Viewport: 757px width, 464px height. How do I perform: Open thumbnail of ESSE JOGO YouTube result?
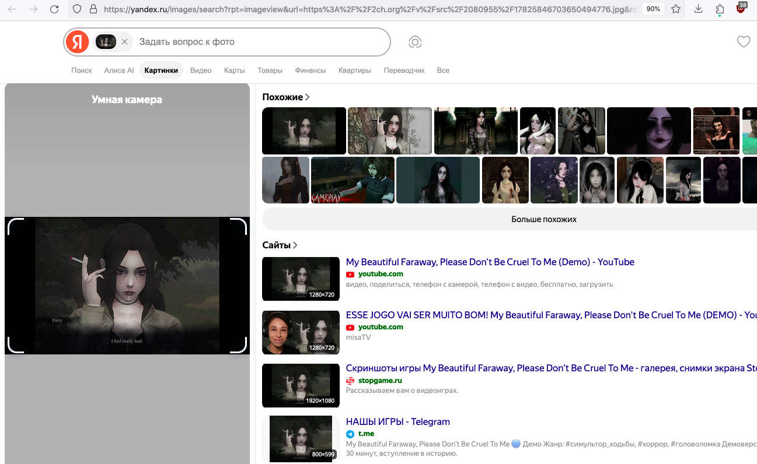[301, 332]
